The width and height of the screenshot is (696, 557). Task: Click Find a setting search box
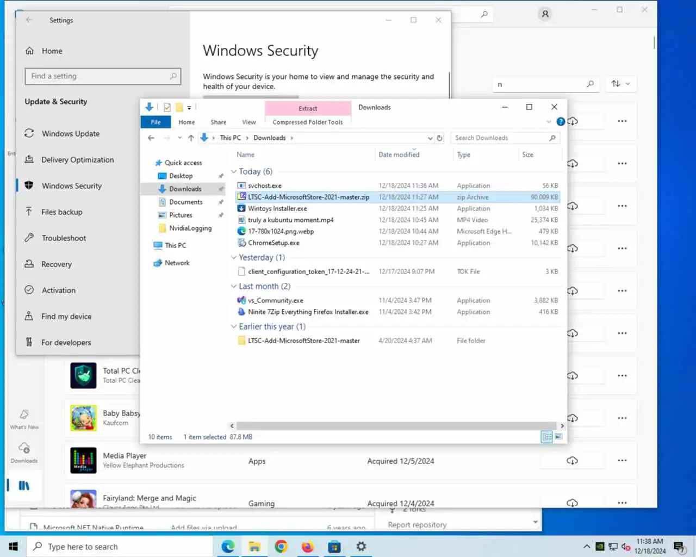(102, 76)
